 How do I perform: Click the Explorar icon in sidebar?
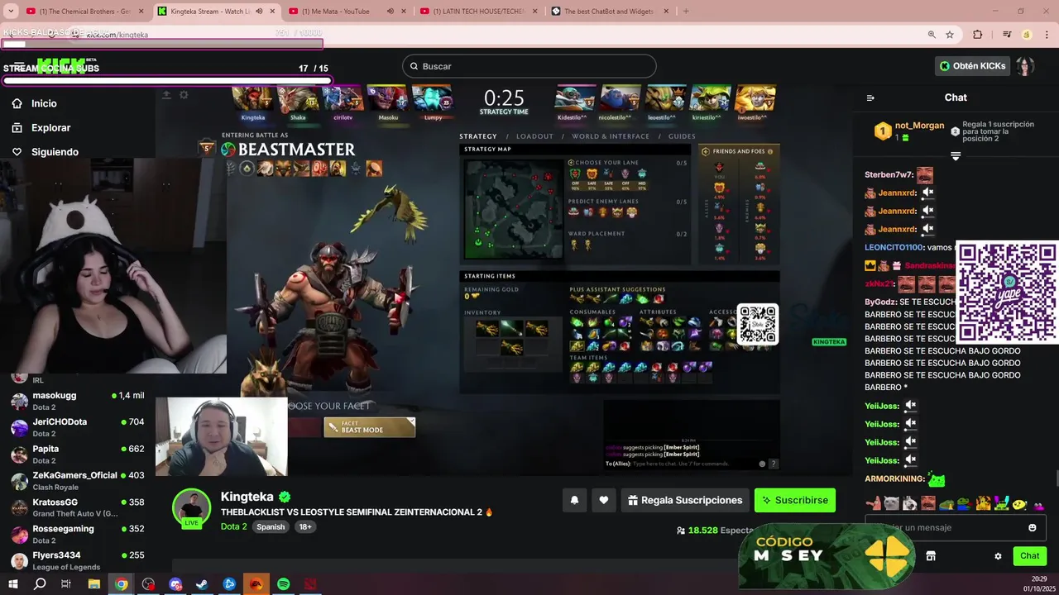pos(17,127)
